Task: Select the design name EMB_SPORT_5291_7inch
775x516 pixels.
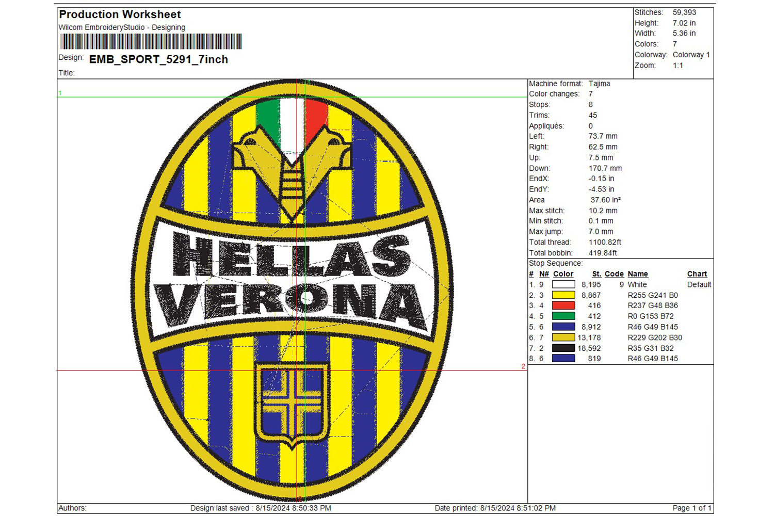Action: 158,59
